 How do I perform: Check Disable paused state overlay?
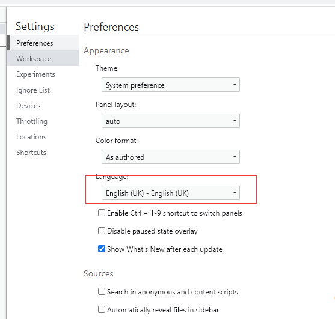click(102, 231)
